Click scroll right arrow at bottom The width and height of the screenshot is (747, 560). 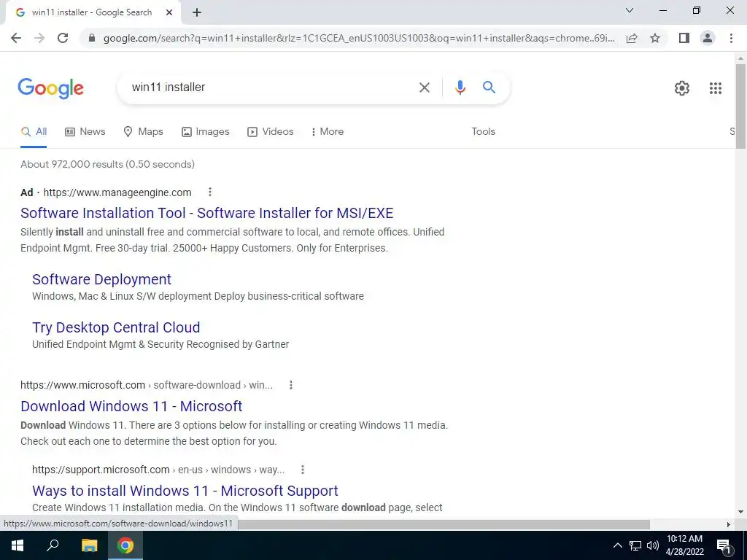click(x=729, y=524)
